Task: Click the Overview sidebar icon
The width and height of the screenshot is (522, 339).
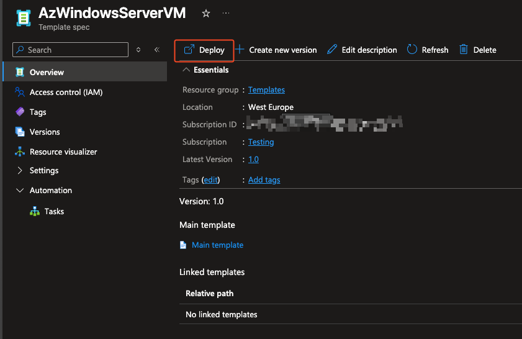Action: point(20,72)
